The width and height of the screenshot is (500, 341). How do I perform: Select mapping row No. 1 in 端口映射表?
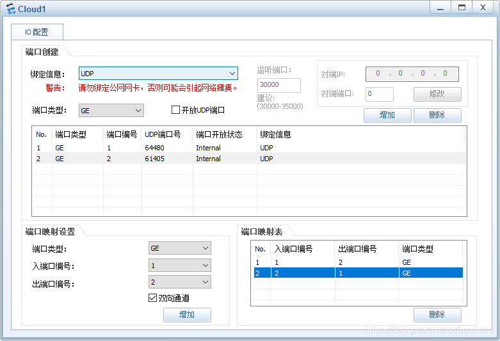pyautogui.click(x=358, y=262)
